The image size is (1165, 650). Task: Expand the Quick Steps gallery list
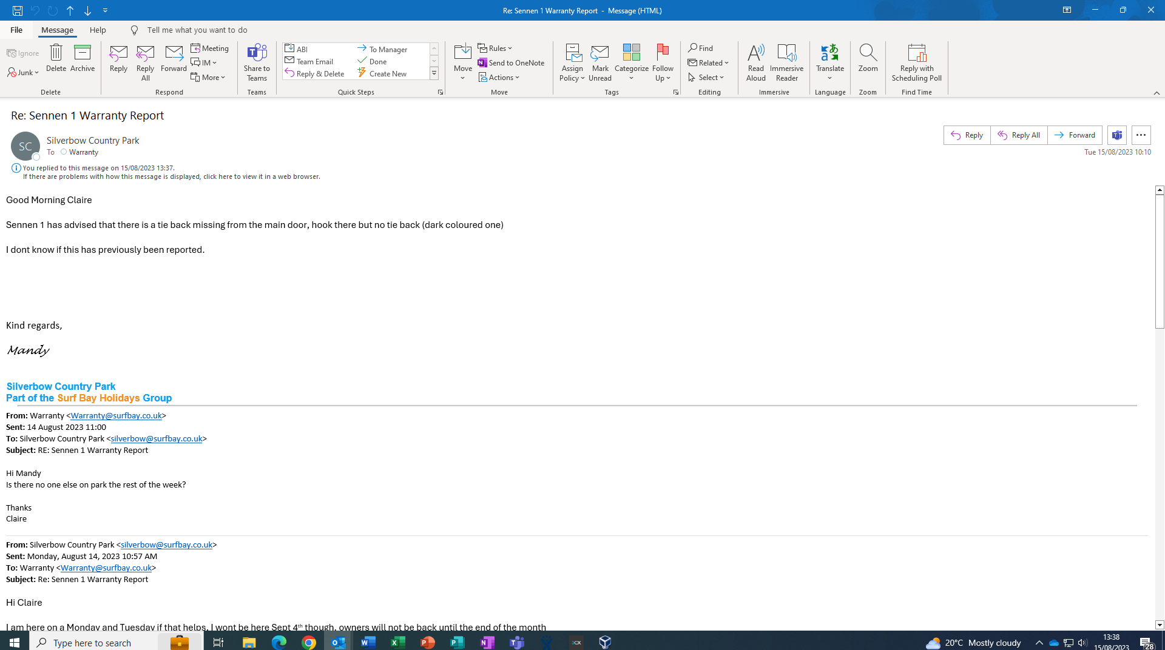tap(434, 74)
